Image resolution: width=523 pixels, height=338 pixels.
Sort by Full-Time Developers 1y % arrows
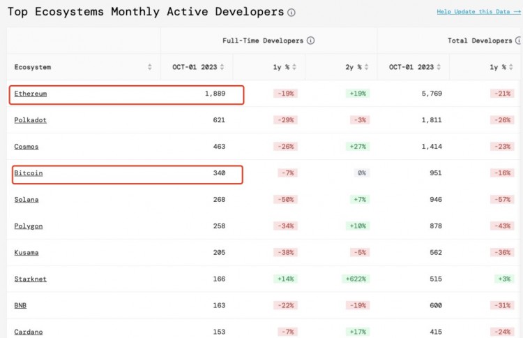click(x=294, y=67)
